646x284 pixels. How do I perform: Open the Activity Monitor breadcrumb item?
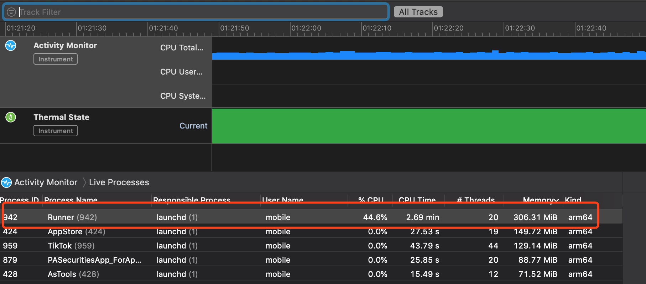(46, 182)
